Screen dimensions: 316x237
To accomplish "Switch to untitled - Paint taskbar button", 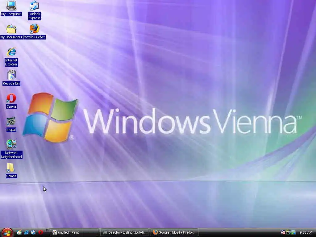I will pyautogui.click(x=74, y=232).
